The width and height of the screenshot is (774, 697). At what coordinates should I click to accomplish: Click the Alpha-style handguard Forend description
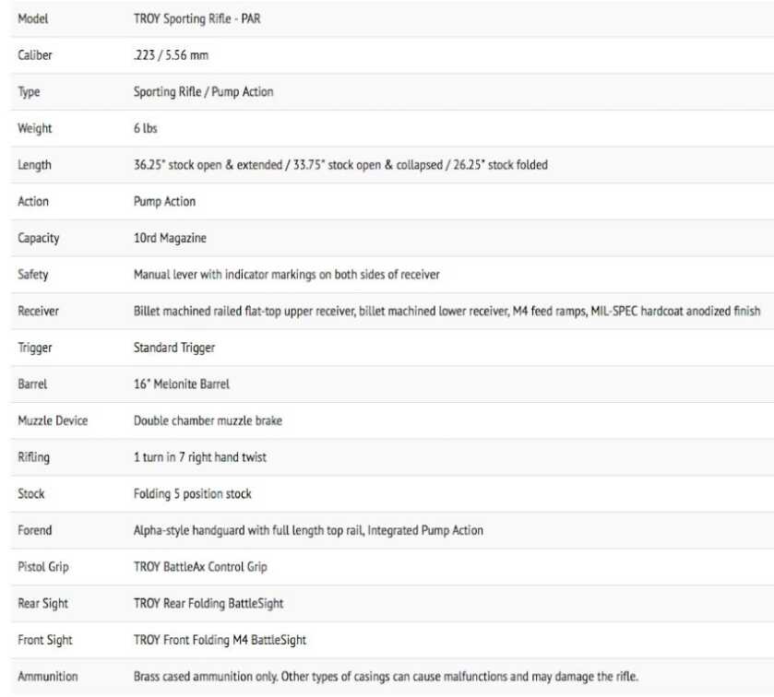pyautogui.click(x=308, y=530)
